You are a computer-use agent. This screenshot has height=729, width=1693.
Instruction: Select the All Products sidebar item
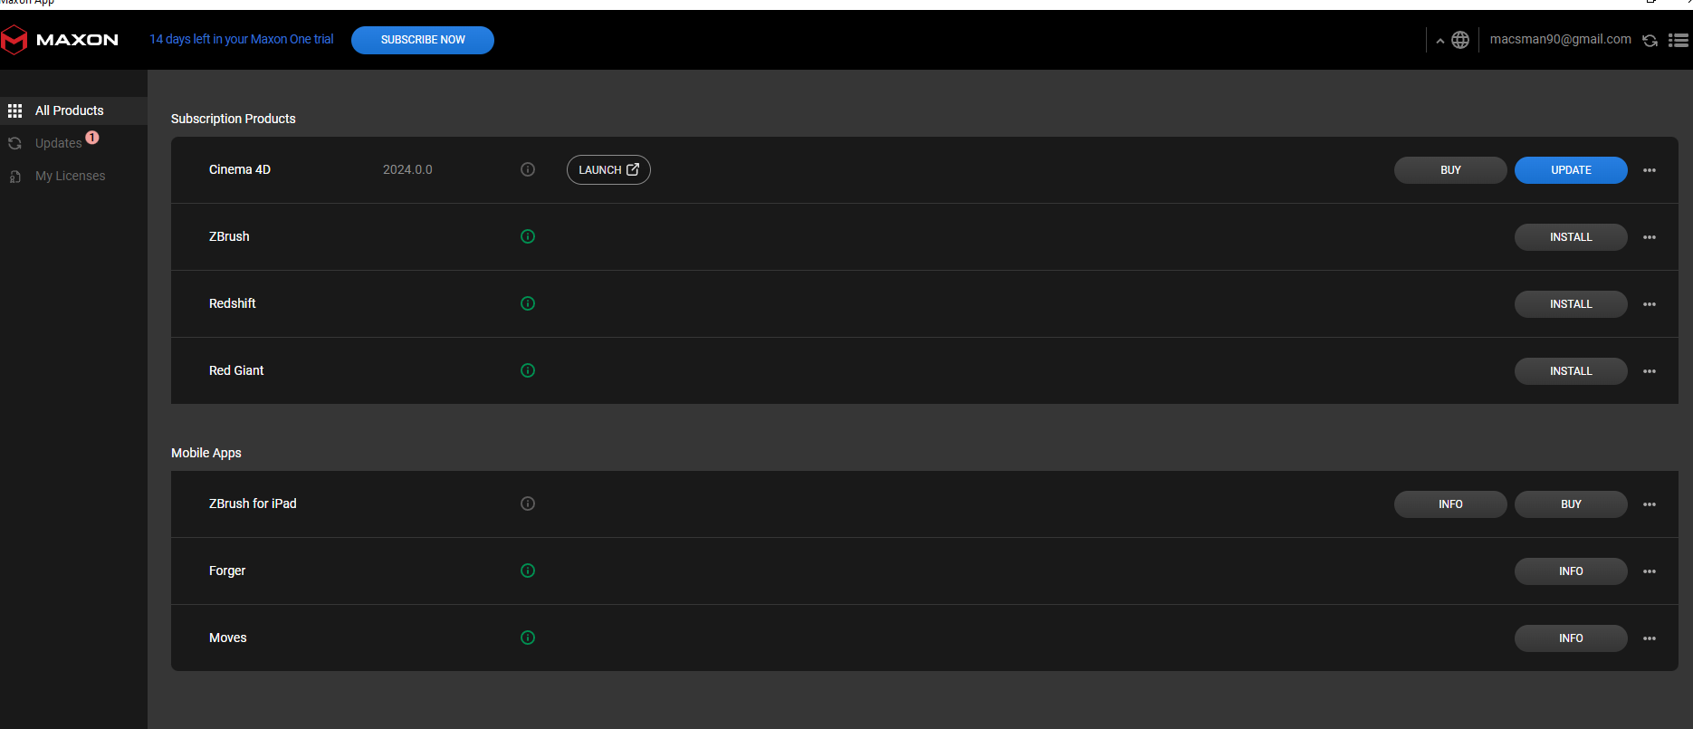(x=69, y=110)
